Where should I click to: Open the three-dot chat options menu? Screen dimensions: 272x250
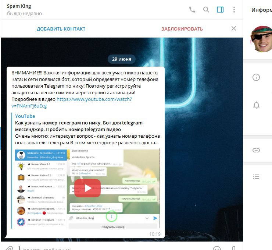(x=234, y=10)
